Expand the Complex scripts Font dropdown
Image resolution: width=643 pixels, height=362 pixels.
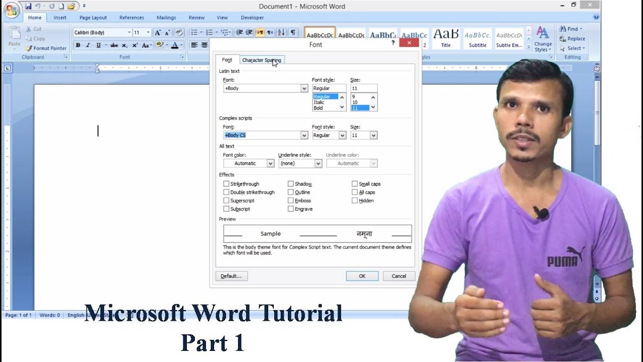[x=304, y=135]
